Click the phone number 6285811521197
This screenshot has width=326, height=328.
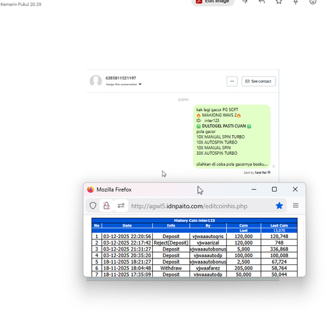tap(121, 78)
